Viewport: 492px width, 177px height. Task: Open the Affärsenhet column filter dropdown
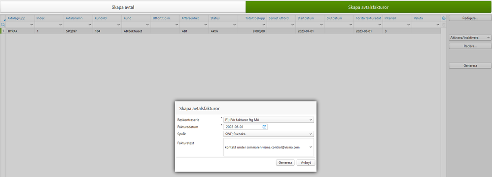tap(205, 25)
